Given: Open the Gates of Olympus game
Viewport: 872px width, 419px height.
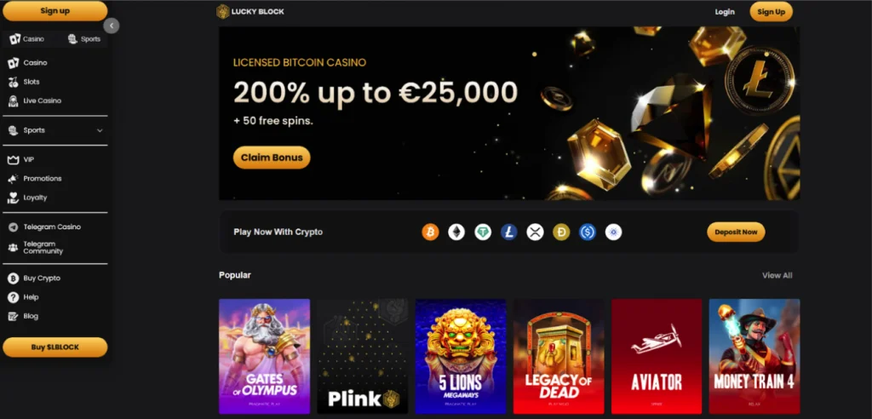Looking at the screenshot, I should point(264,356).
